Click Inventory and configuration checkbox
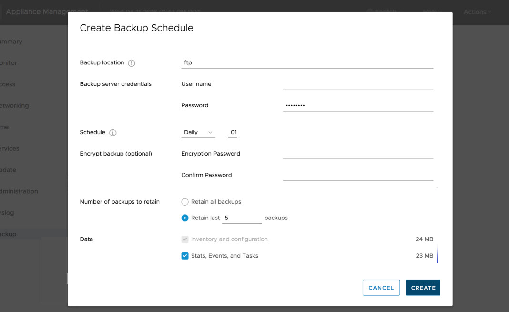This screenshot has width=509, height=312. click(x=185, y=239)
